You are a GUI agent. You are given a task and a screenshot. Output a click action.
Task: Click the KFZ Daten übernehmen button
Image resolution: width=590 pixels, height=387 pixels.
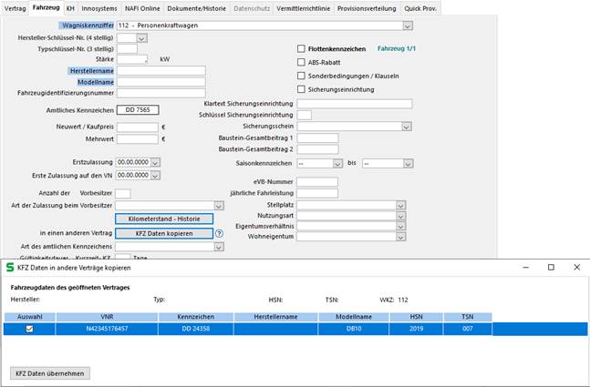tap(50, 373)
